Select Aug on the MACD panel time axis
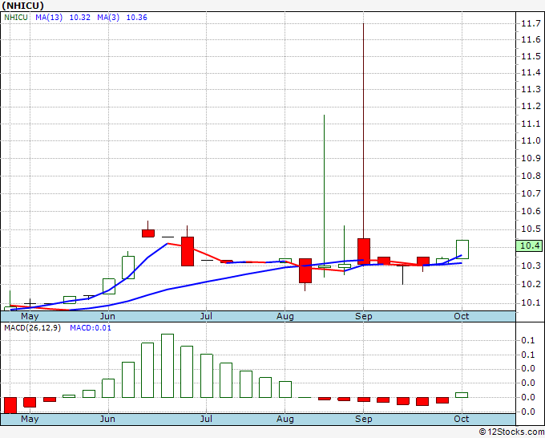The image size is (545, 438). click(285, 419)
